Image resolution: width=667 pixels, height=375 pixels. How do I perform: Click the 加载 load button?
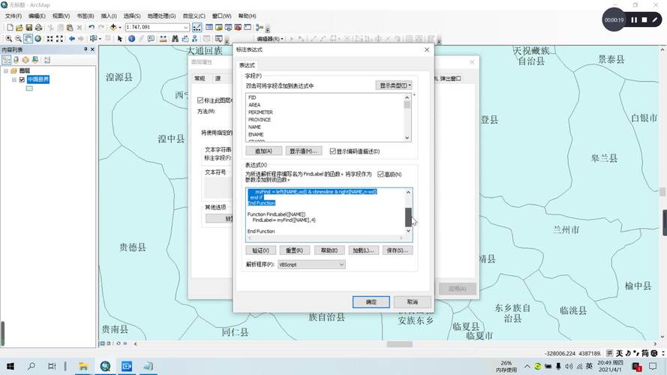coord(363,250)
